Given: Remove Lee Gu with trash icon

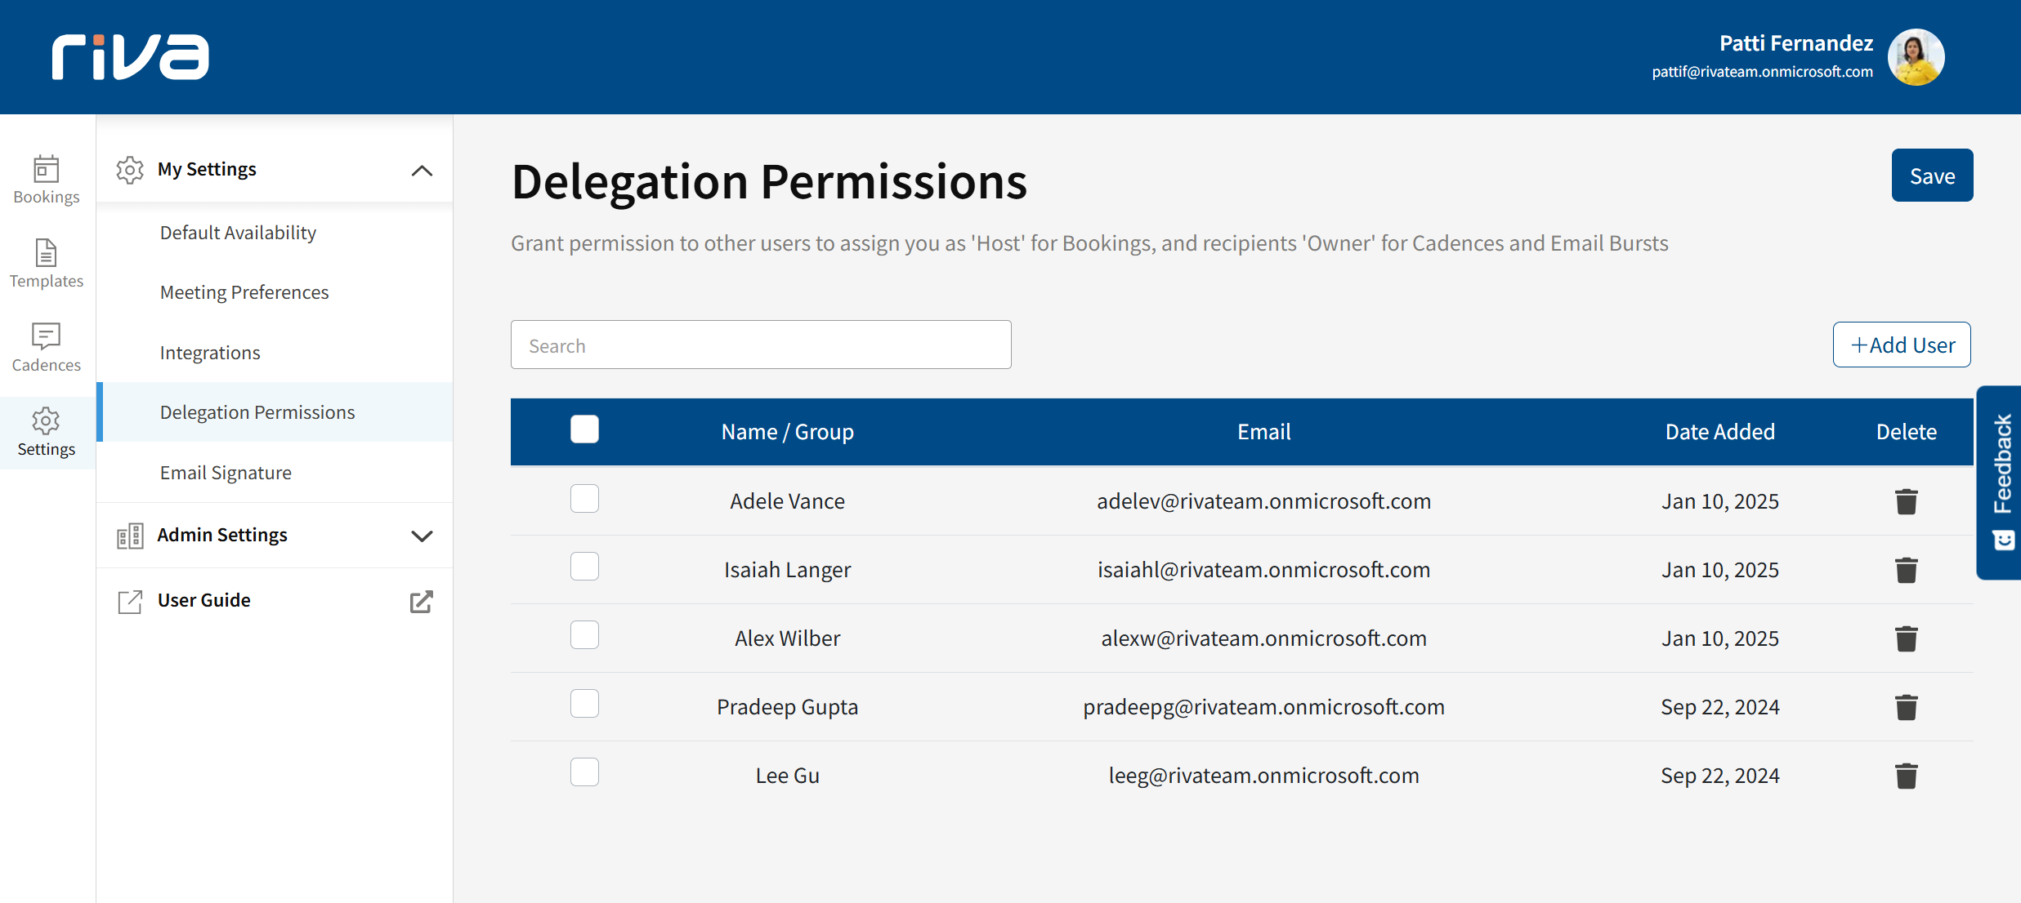Looking at the screenshot, I should pyautogui.click(x=1906, y=776).
